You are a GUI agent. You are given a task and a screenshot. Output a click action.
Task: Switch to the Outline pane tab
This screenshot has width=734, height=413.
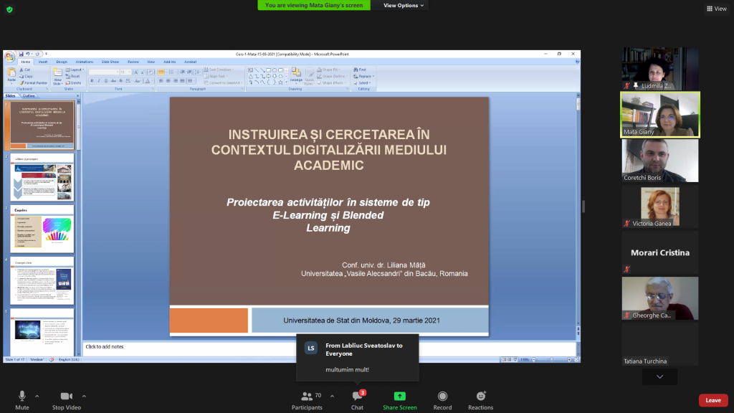[x=29, y=95]
